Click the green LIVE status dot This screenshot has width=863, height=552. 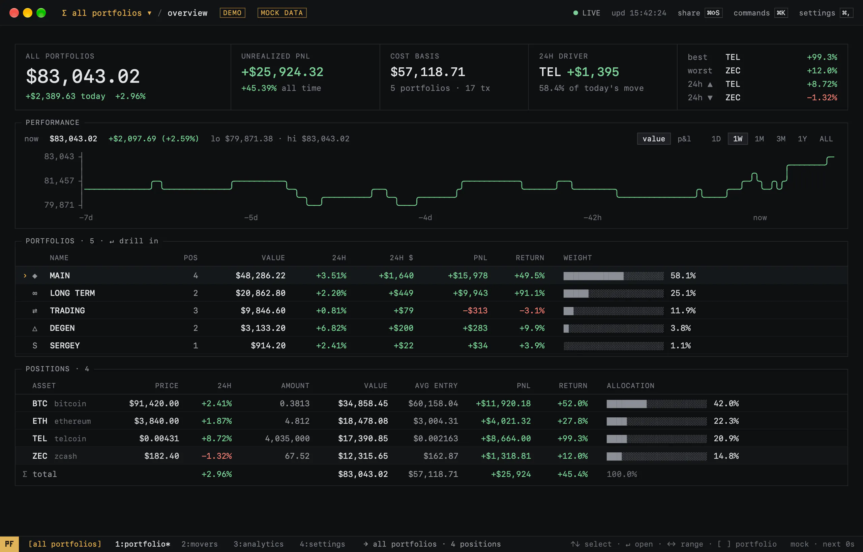pyautogui.click(x=575, y=13)
